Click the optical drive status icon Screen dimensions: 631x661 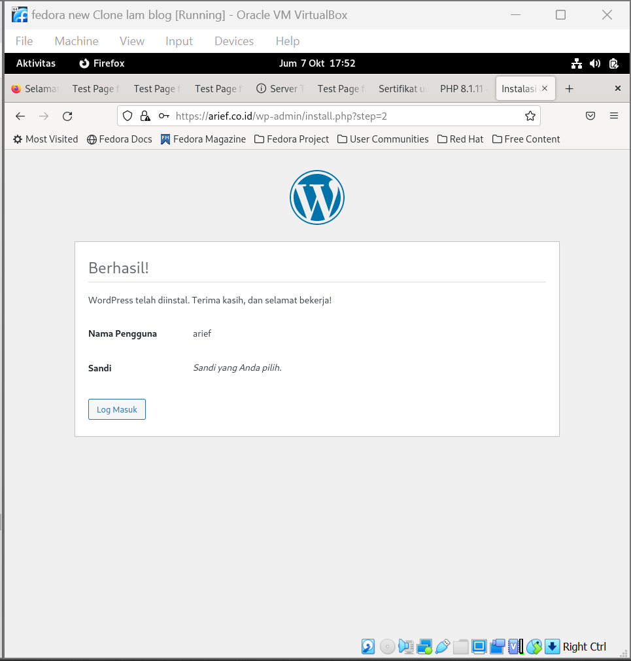click(387, 646)
